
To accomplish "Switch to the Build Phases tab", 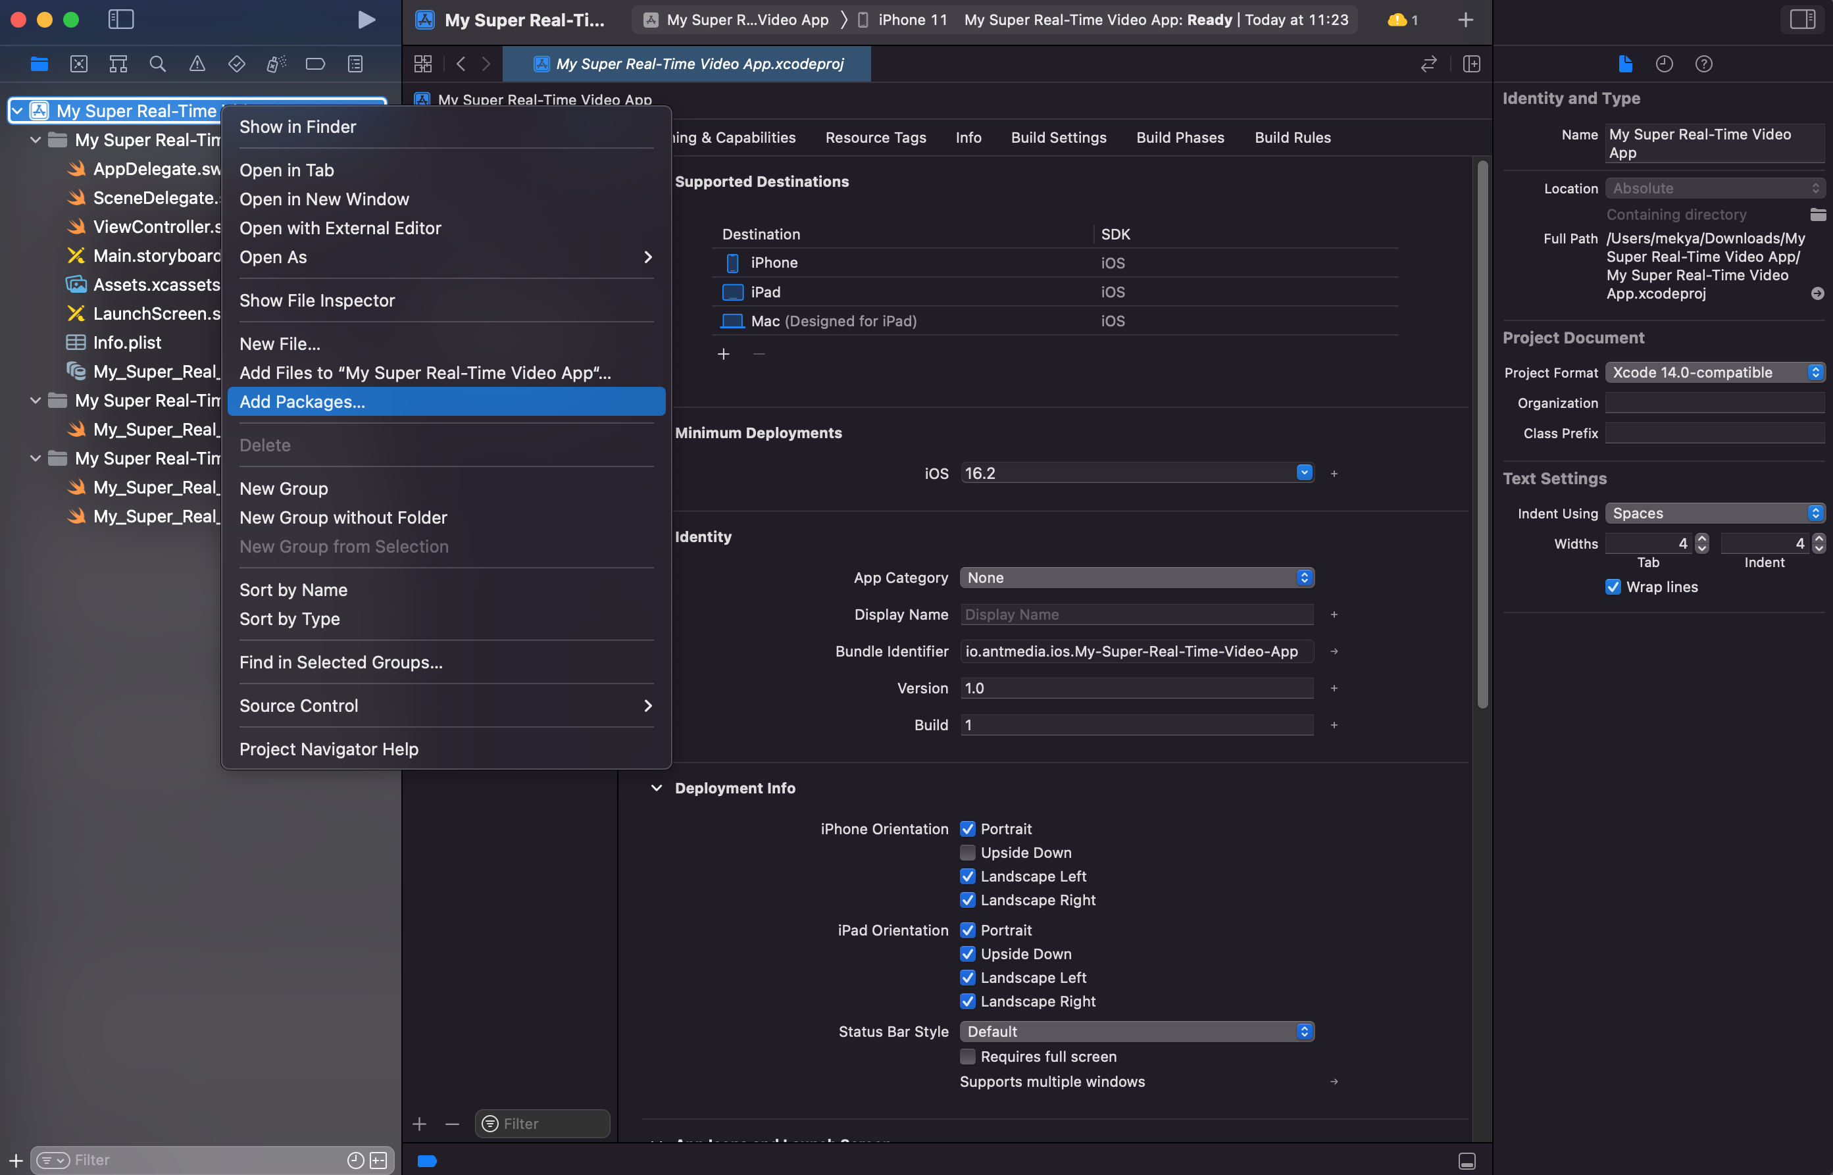I will [1180, 137].
